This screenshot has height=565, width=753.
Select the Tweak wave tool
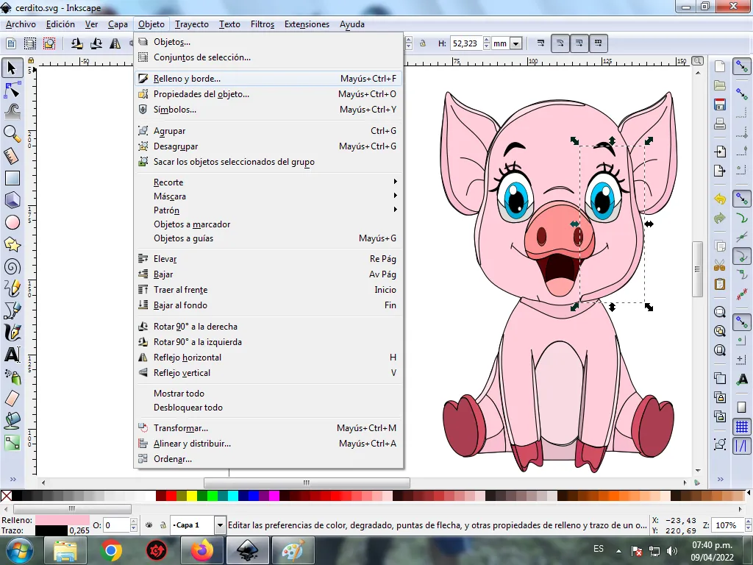coord(12,112)
